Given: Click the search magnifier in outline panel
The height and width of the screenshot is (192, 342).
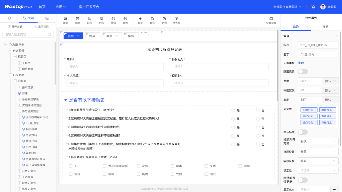Looking at the screenshot, I should [x=50, y=34].
